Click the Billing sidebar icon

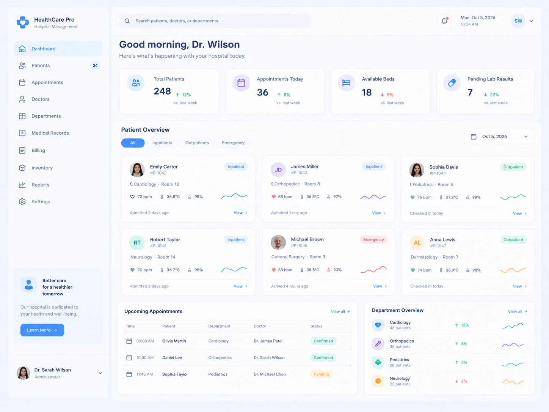pyautogui.click(x=22, y=150)
